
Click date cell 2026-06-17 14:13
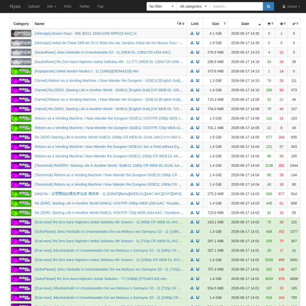[x=245, y=71]
